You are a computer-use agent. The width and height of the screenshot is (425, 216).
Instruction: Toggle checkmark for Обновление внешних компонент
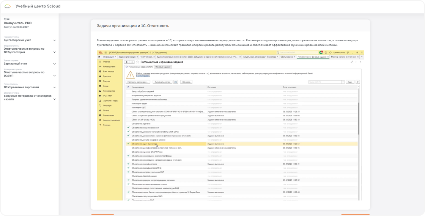129,127
